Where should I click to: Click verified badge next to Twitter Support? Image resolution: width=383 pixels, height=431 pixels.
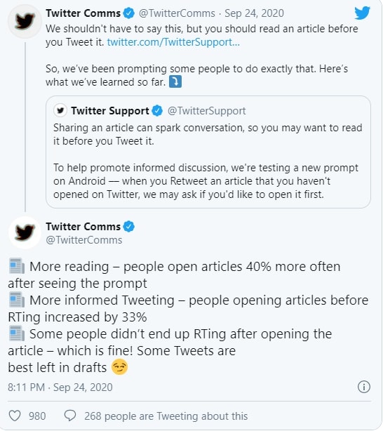click(x=157, y=110)
